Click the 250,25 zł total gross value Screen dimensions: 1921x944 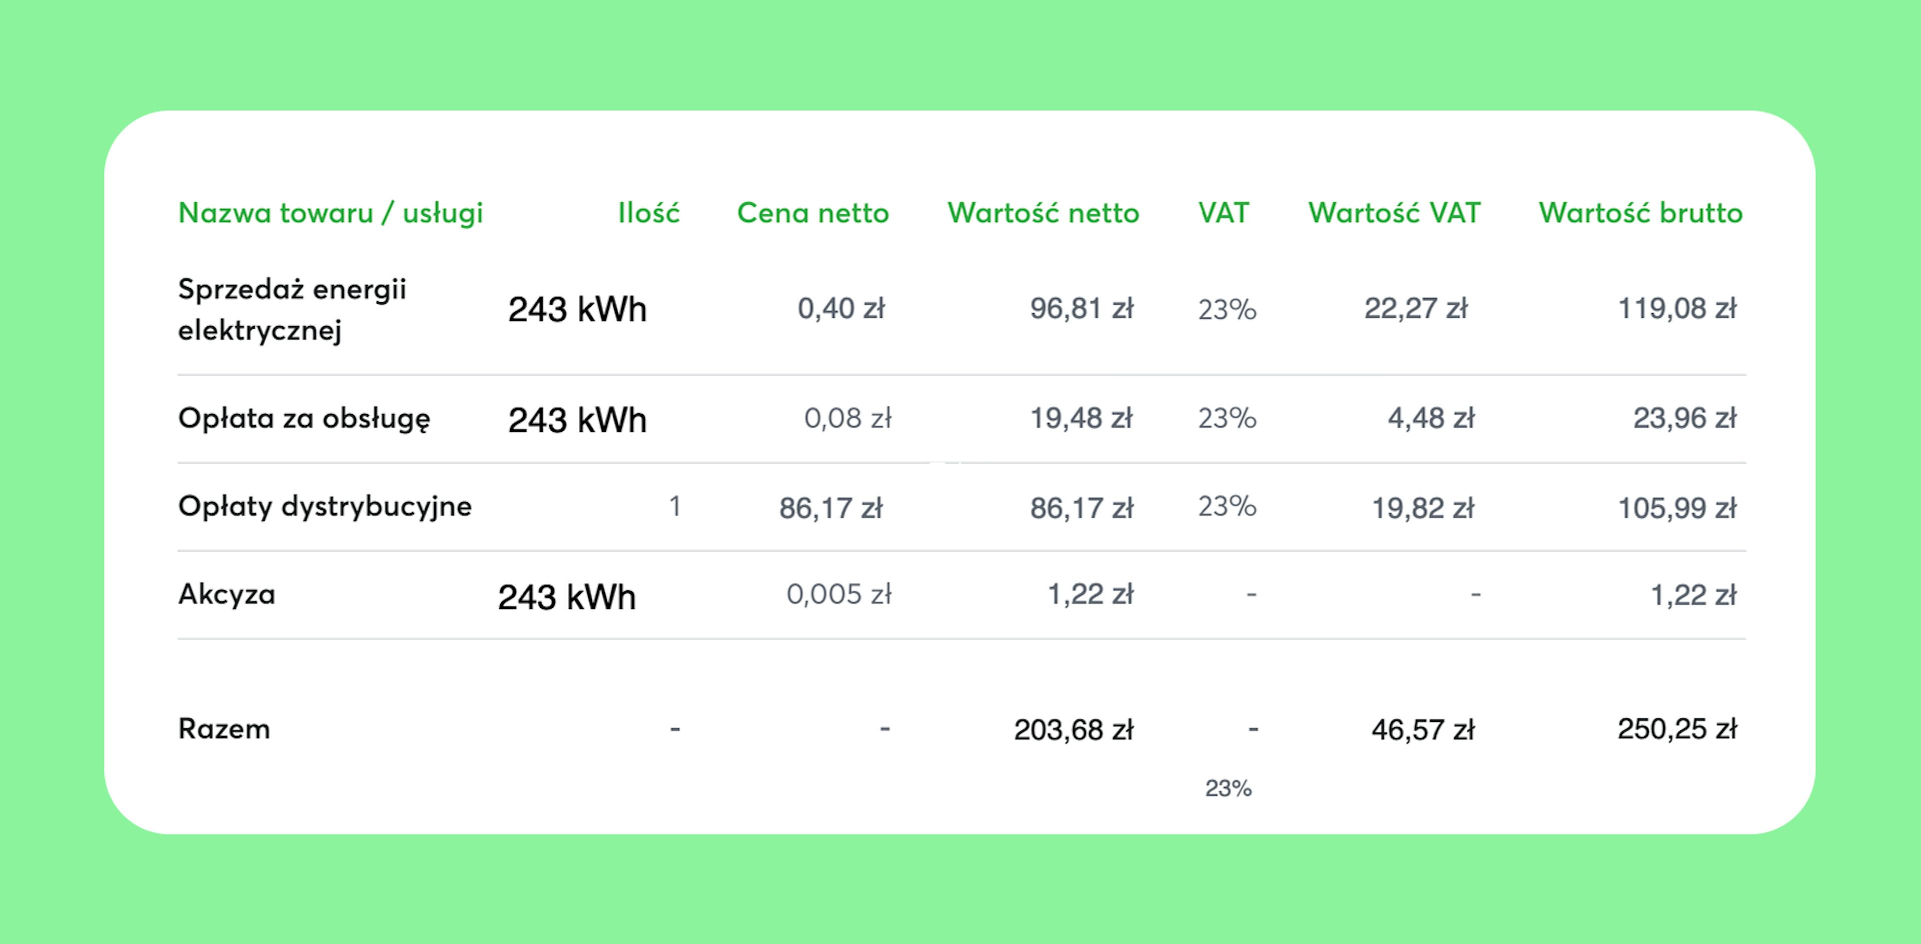tap(1676, 729)
